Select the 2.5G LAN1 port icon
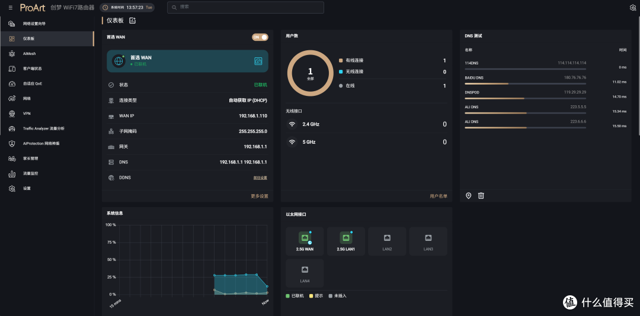Viewport: 640px width, 316px height. pos(345,238)
